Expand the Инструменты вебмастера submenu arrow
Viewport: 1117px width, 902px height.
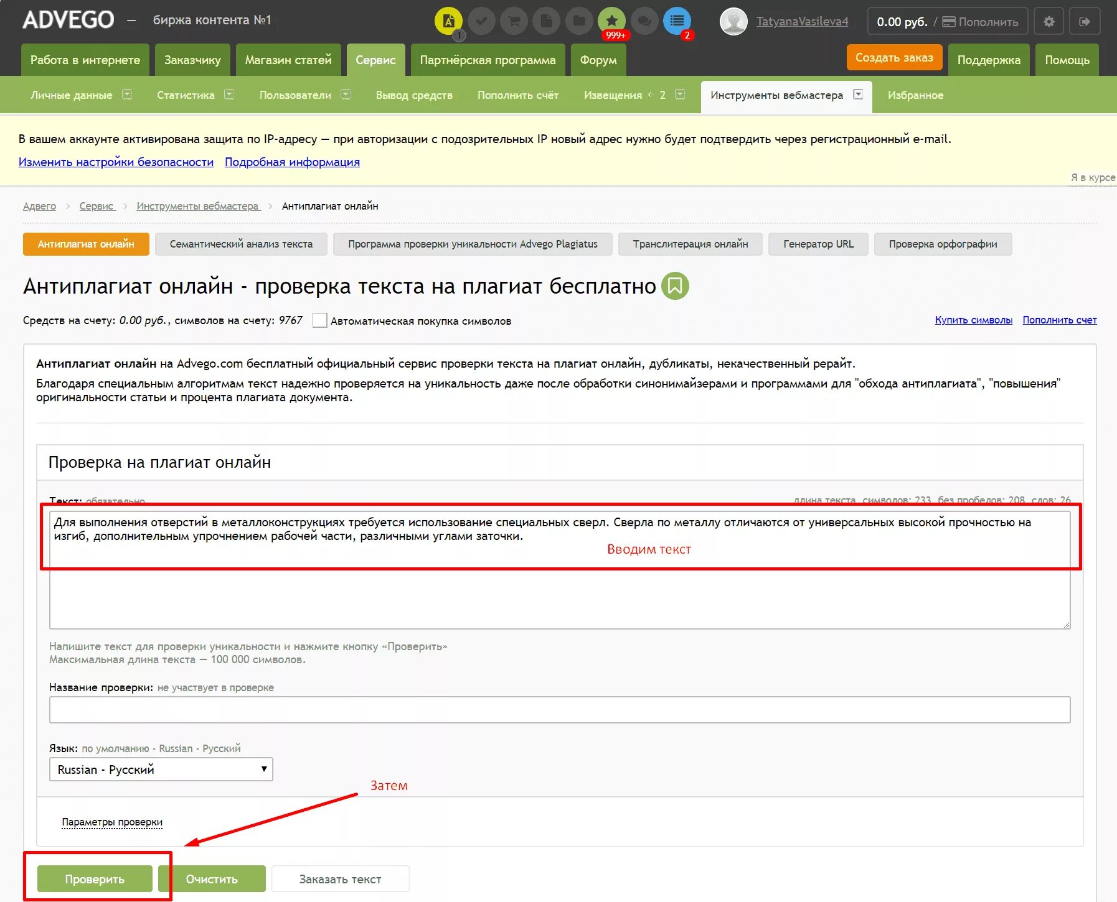tap(858, 95)
